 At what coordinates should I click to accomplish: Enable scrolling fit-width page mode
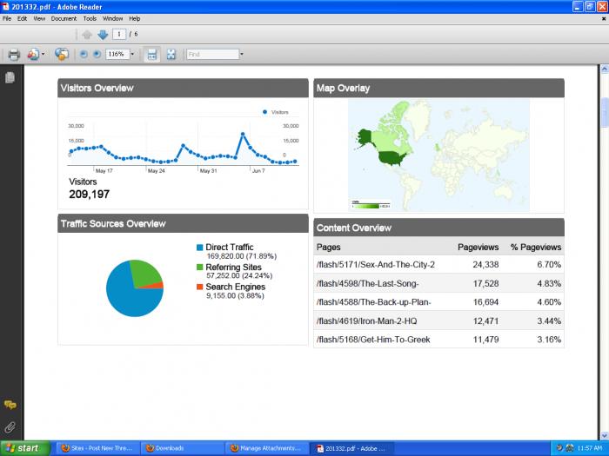point(152,54)
